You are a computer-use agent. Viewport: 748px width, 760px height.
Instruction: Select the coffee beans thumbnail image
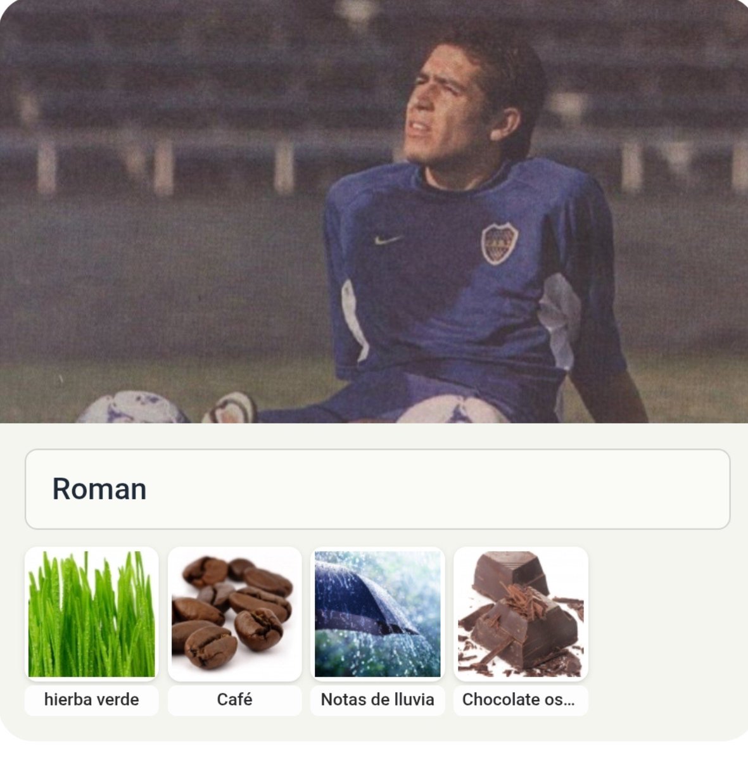[235, 614]
